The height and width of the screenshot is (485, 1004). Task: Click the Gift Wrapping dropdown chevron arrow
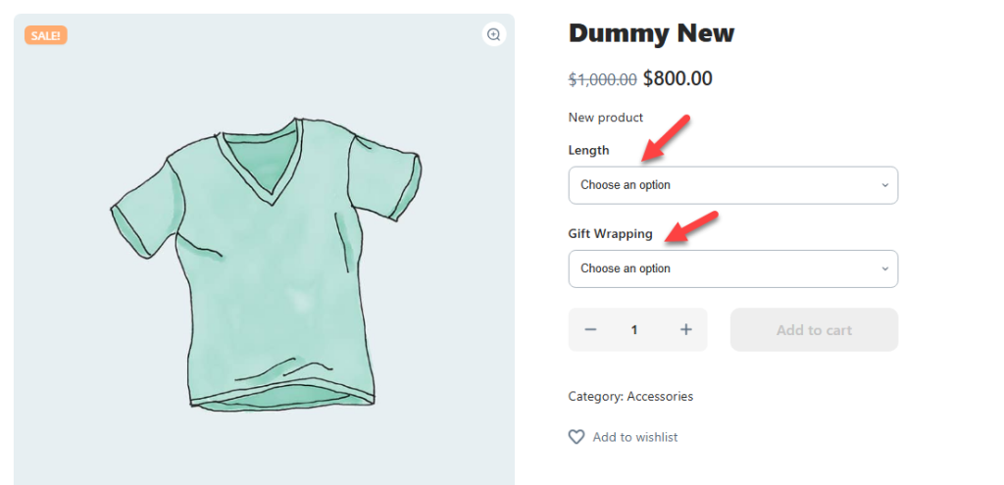pyautogui.click(x=884, y=268)
